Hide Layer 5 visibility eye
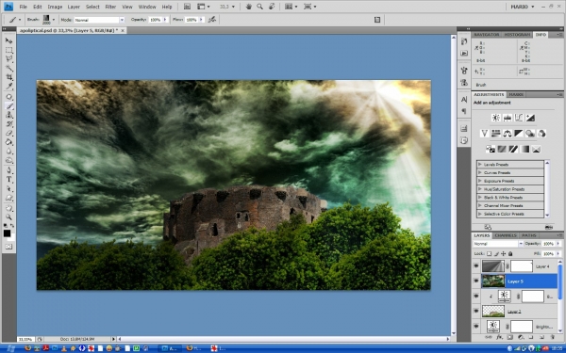 [476, 281]
